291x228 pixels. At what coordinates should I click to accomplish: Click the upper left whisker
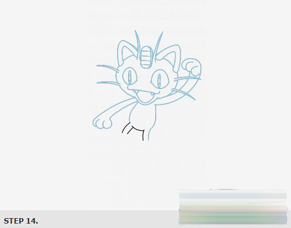(x=107, y=68)
